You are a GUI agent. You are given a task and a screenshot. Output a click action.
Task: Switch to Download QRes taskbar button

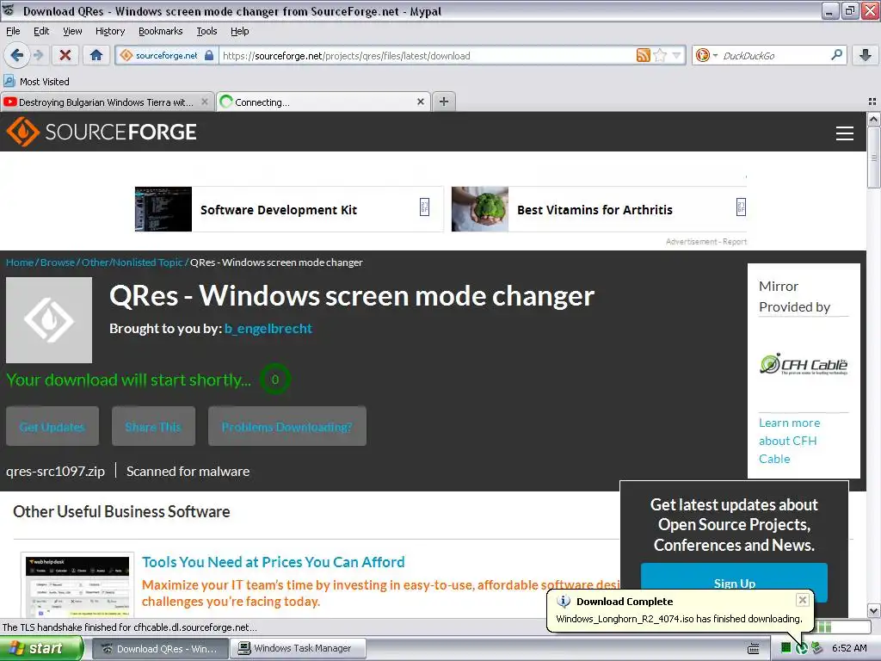point(159,649)
